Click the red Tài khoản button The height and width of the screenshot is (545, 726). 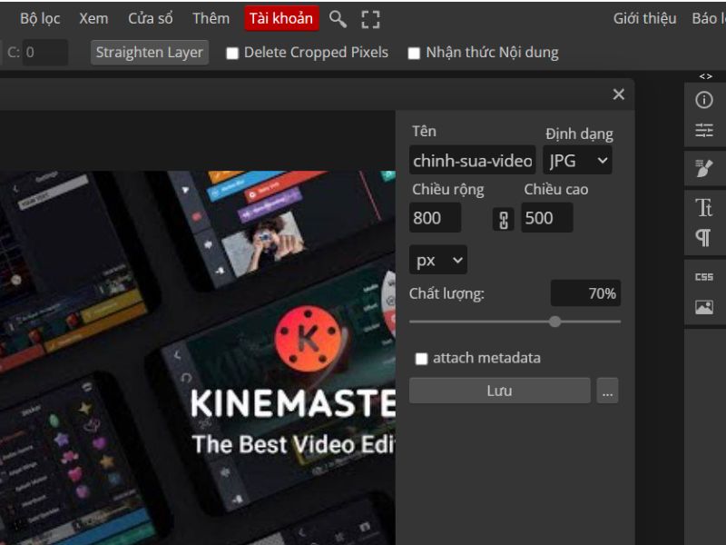click(281, 18)
